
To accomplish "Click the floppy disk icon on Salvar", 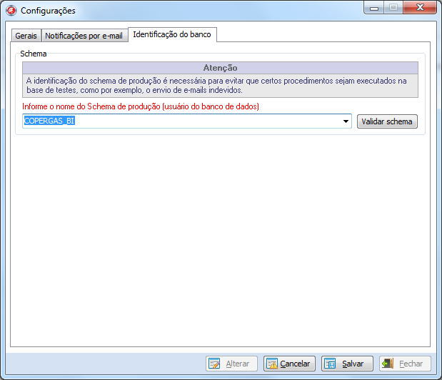I will click(x=330, y=364).
